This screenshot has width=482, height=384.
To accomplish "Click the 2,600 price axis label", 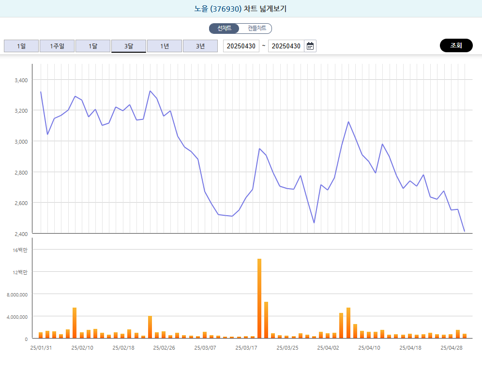I will [21, 203].
